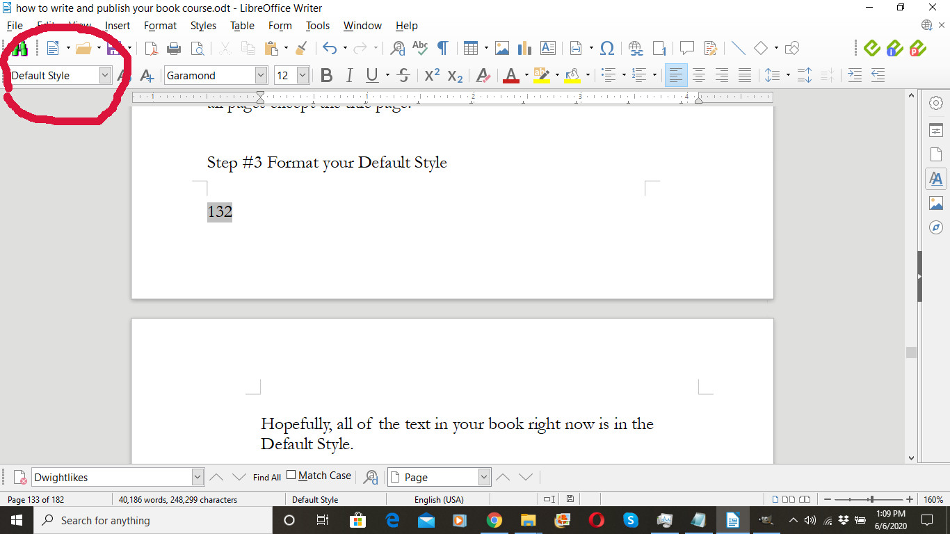The width and height of the screenshot is (950, 534).
Task: Open the font size dropdown showing 12
Action: click(303, 76)
